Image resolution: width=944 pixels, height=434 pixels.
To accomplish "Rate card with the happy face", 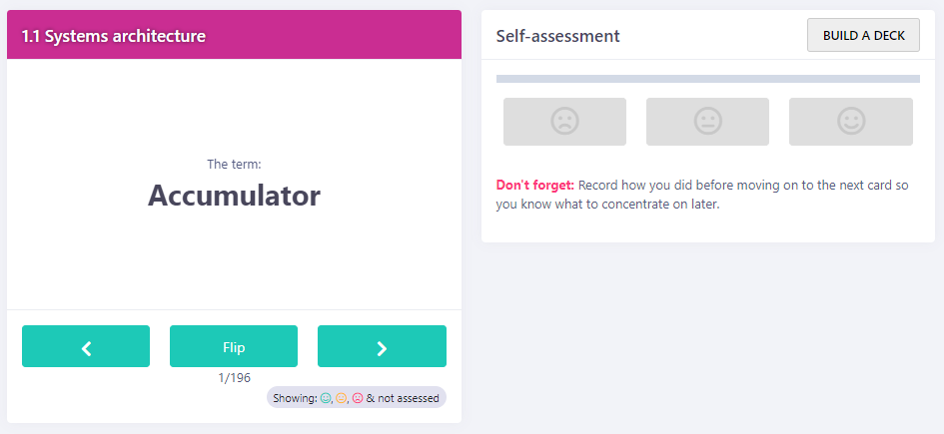I will (850, 122).
